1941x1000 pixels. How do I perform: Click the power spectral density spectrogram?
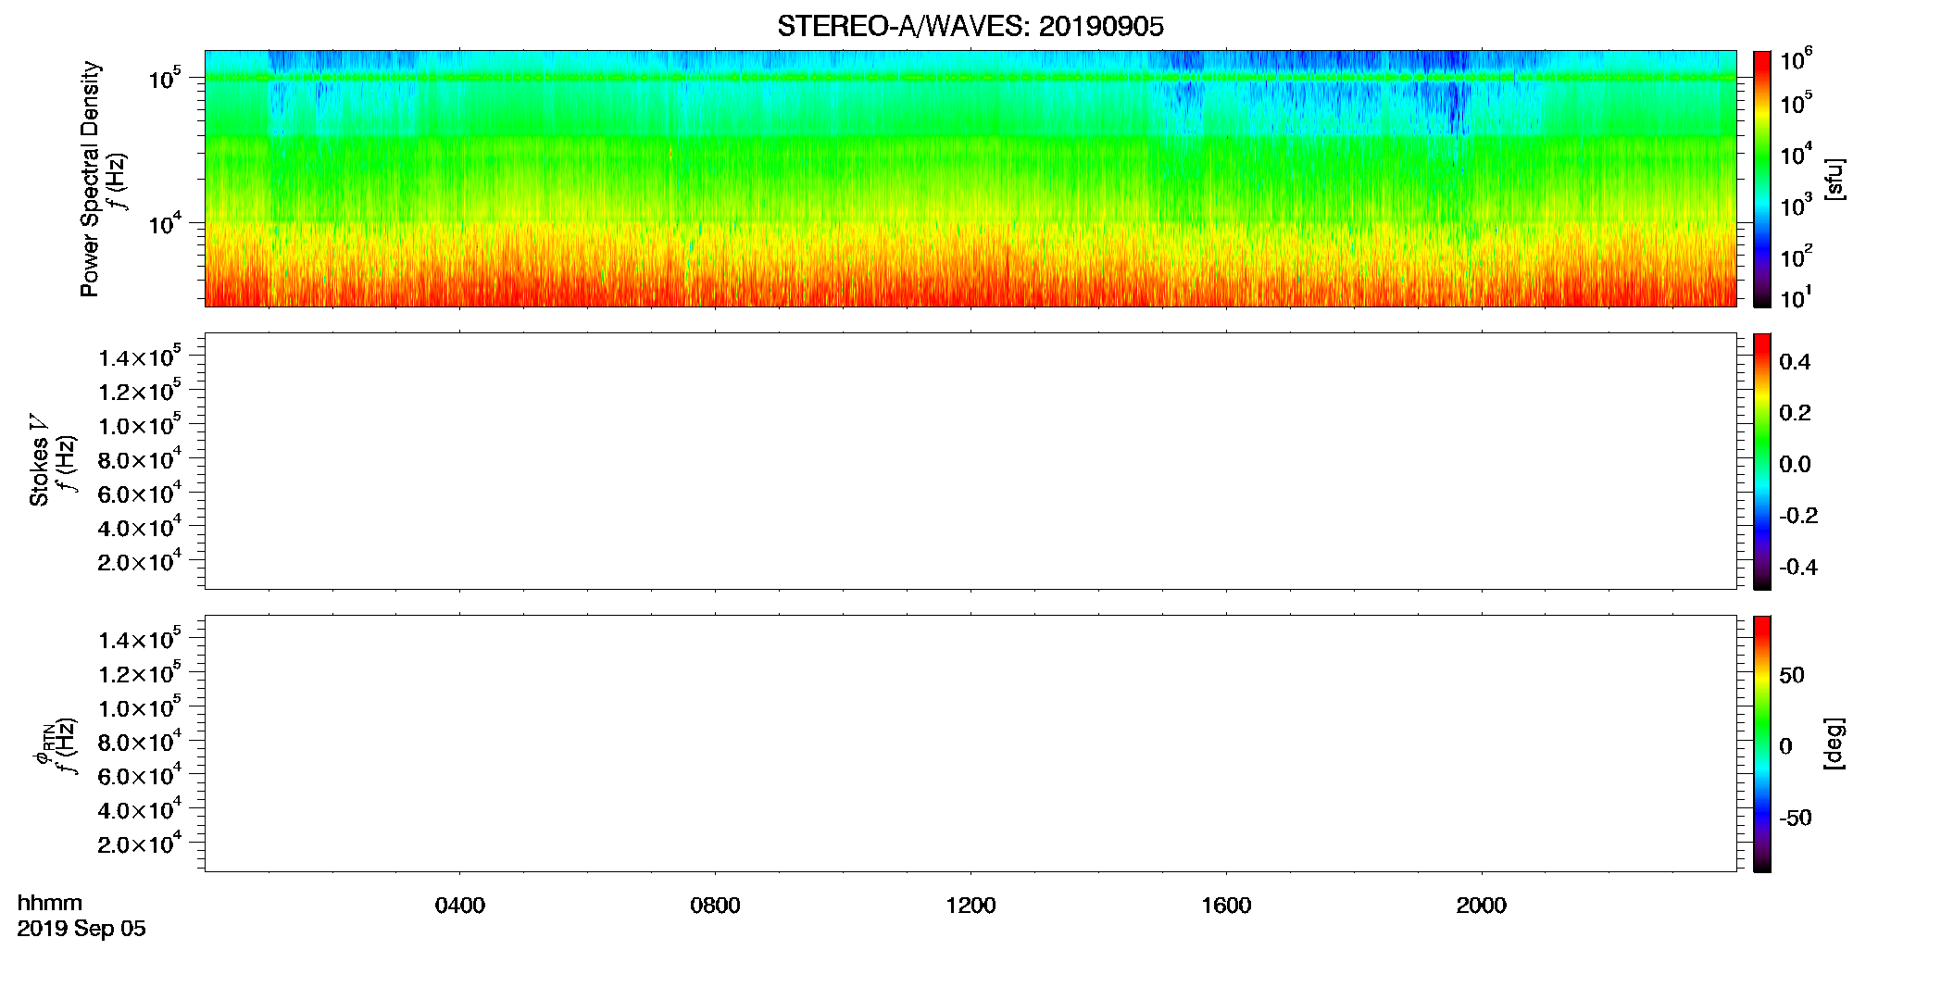tap(970, 179)
